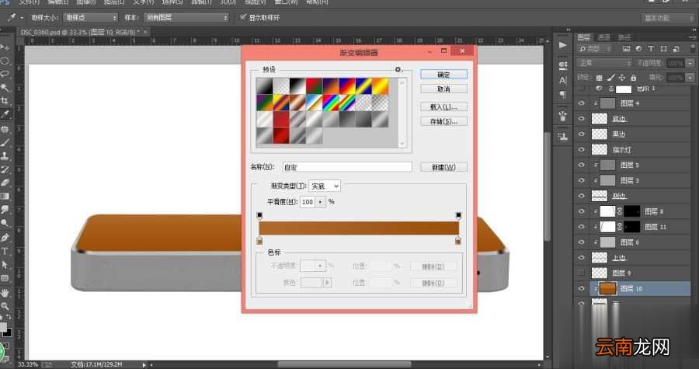Select the Zoom tool
Viewport: 699px width, 369px height.
click(x=5, y=306)
